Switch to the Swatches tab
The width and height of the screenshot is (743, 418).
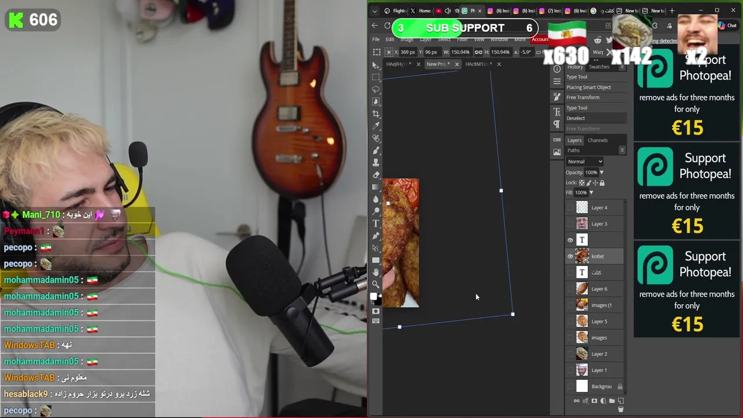tap(599, 67)
